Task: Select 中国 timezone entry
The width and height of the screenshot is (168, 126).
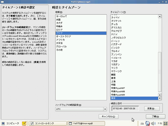Action: [134, 85]
